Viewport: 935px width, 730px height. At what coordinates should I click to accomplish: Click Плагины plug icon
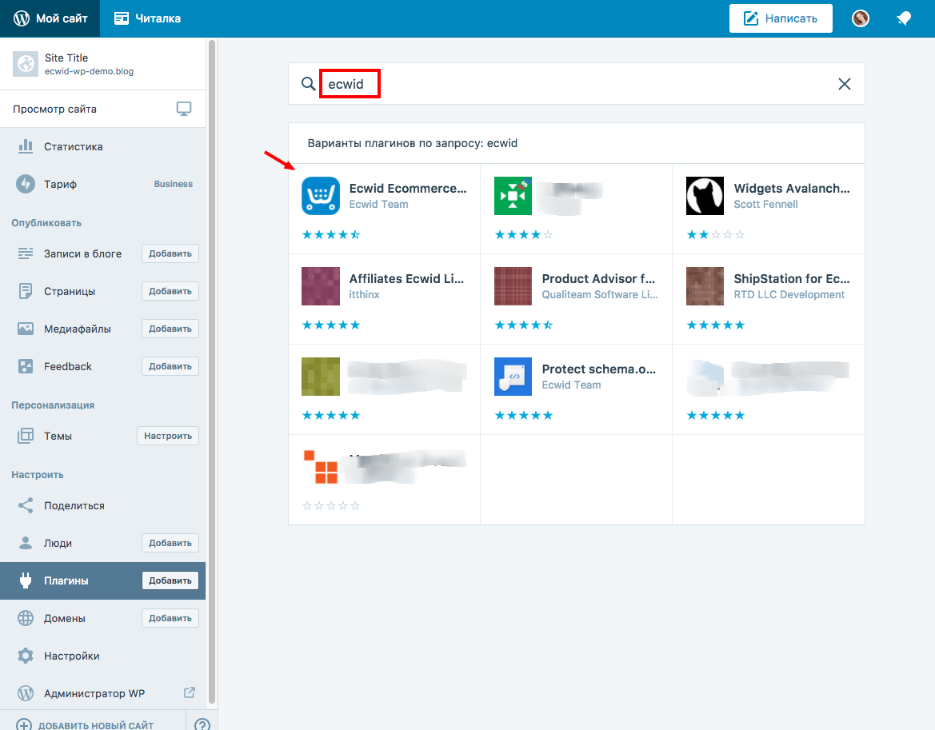tap(26, 580)
